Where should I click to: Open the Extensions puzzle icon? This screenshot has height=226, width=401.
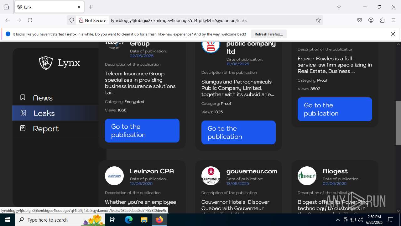click(382, 20)
